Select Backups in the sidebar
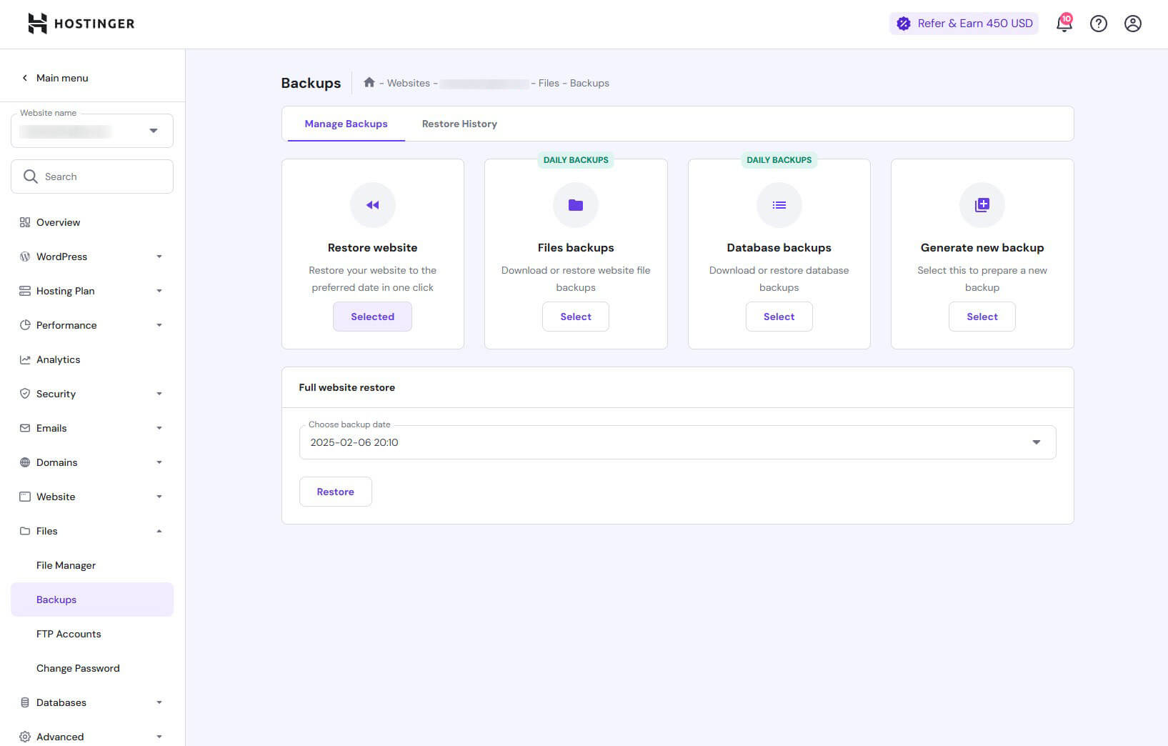The height and width of the screenshot is (746, 1168). 92,600
